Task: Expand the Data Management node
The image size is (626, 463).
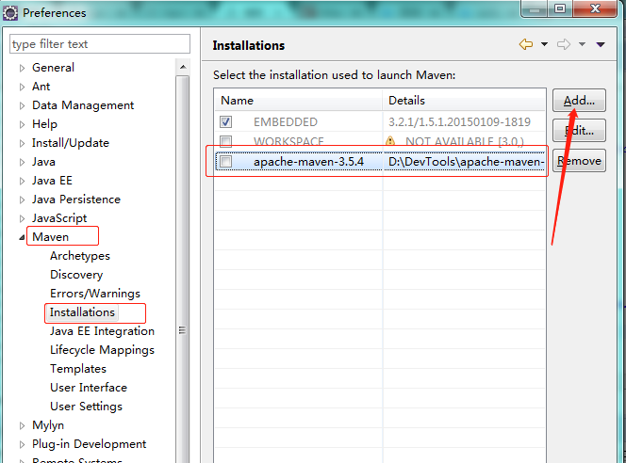Action: pos(22,105)
